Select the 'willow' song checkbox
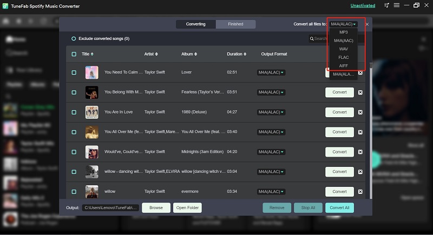 click(74, 191)
